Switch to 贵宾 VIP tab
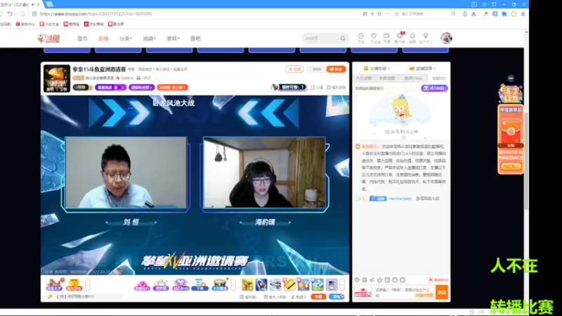The width and height of the screenshot is (562, 316). coord(413,78)
